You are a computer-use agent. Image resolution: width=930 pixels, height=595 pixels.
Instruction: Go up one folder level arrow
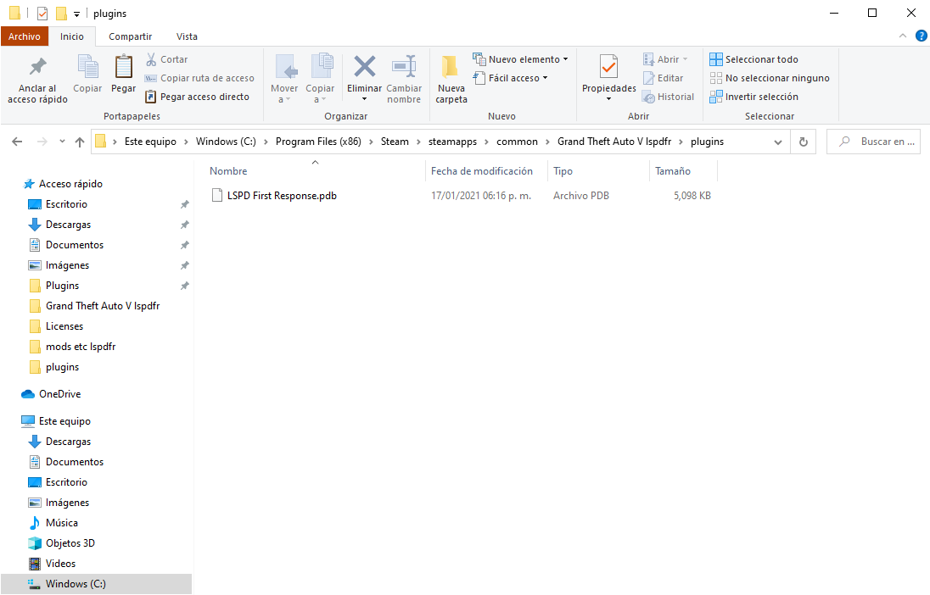click(80, 142)
